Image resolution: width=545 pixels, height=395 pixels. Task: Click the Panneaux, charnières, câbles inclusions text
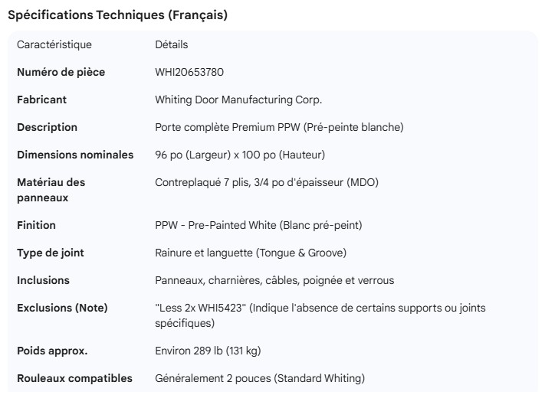(274, 280)
